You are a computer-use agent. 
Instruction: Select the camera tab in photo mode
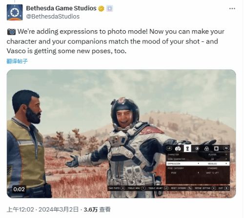pos(178,149)
